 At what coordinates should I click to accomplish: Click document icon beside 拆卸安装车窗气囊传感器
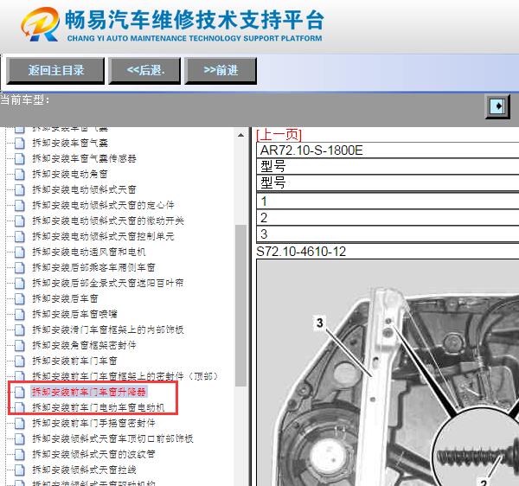20,158
